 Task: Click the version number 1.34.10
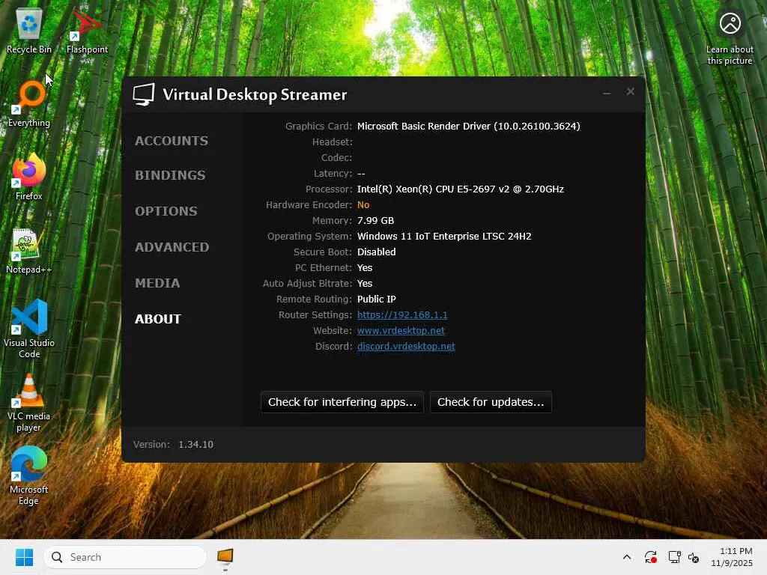(x=195, y=445)
